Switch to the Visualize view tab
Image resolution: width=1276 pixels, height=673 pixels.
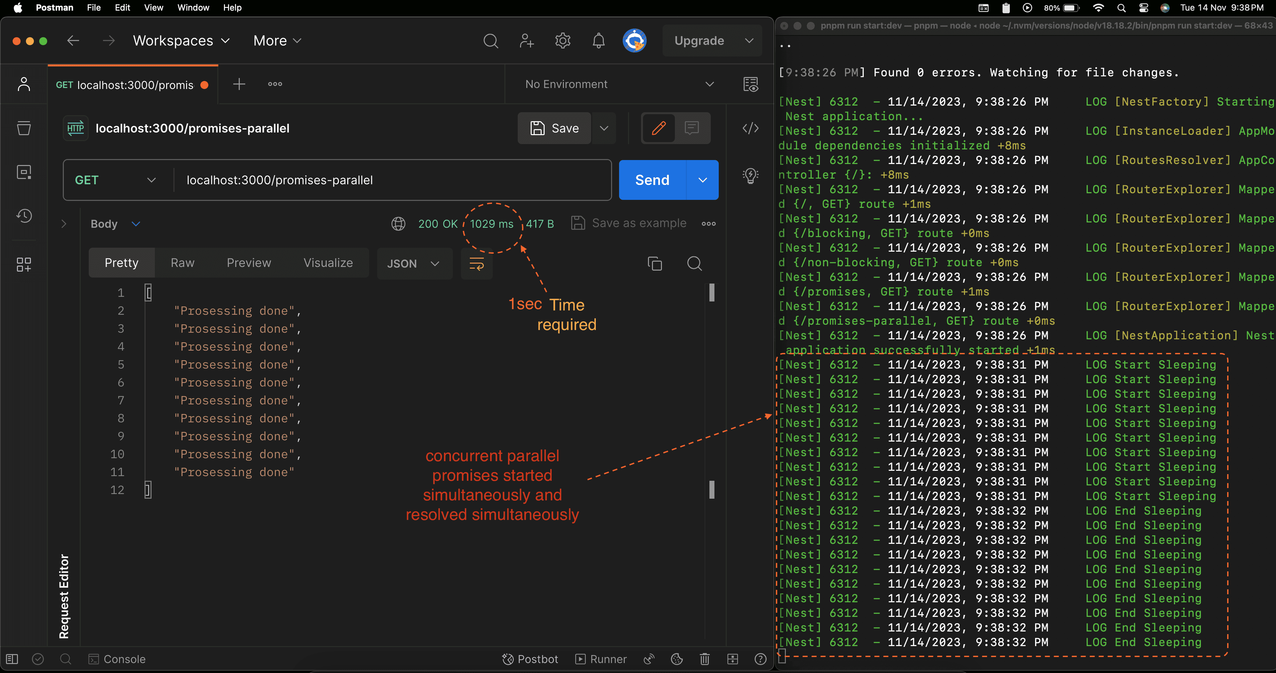(328, 263)
